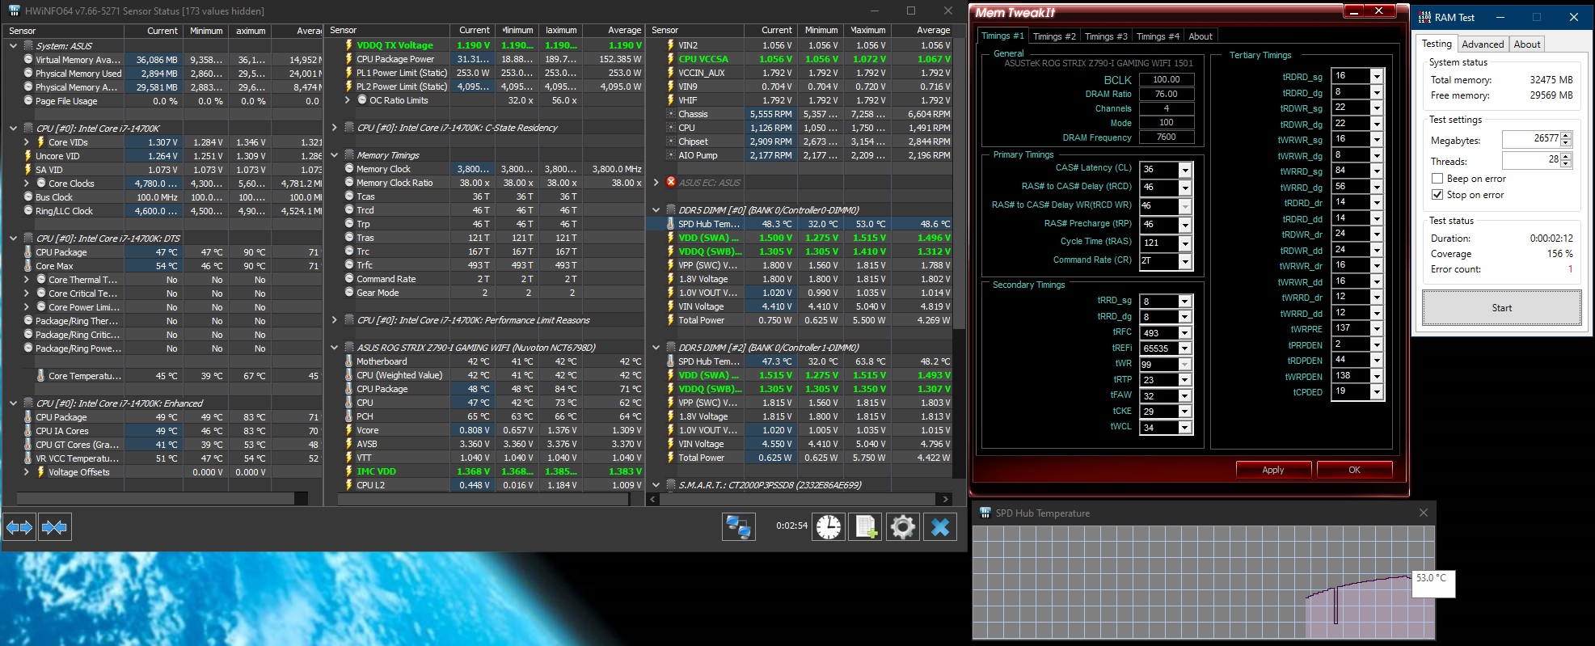Click the lightning icon beside IMC VDD
The width and height of the screenshot is (1595, 646).
349,471
